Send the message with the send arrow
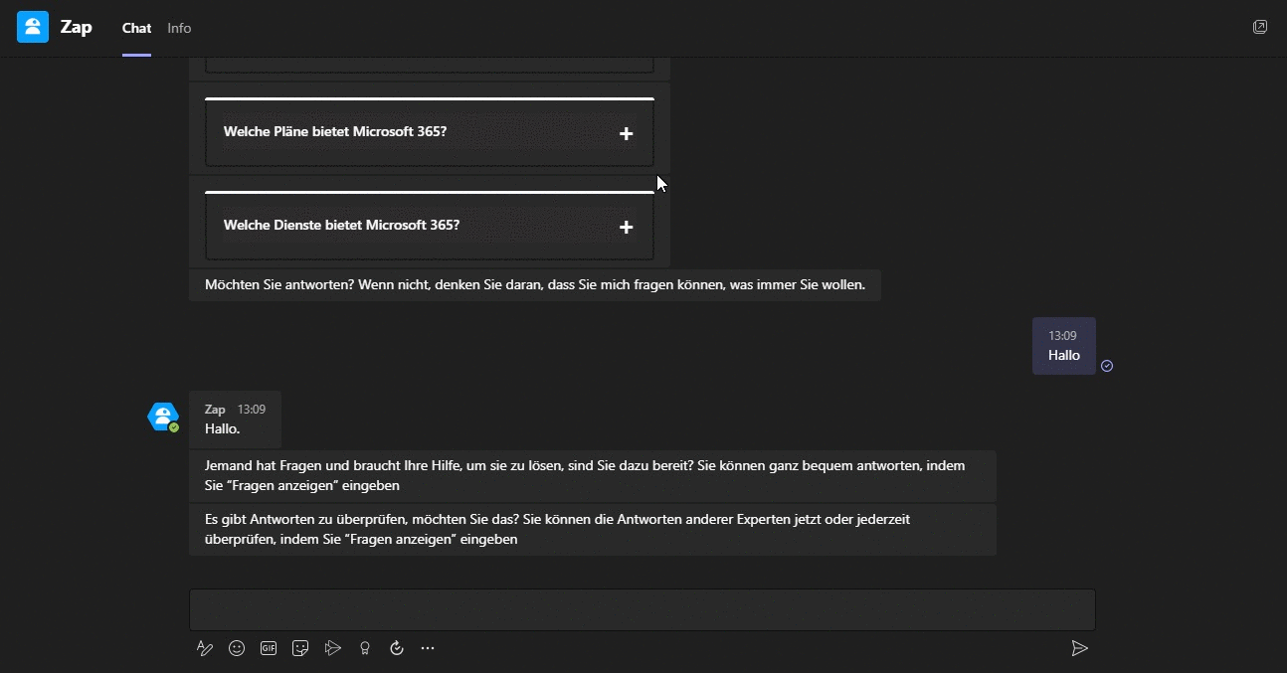This screenshot has height=673, width=1287. (1079, 648)
